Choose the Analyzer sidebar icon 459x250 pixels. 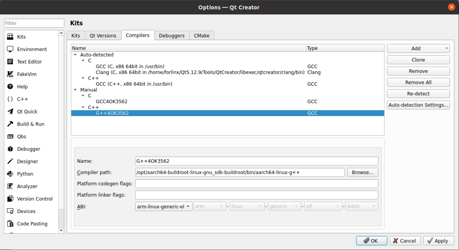click(10, 186)
